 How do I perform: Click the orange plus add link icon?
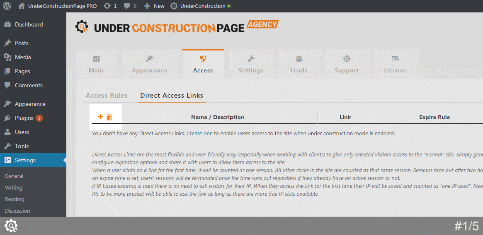100,117
